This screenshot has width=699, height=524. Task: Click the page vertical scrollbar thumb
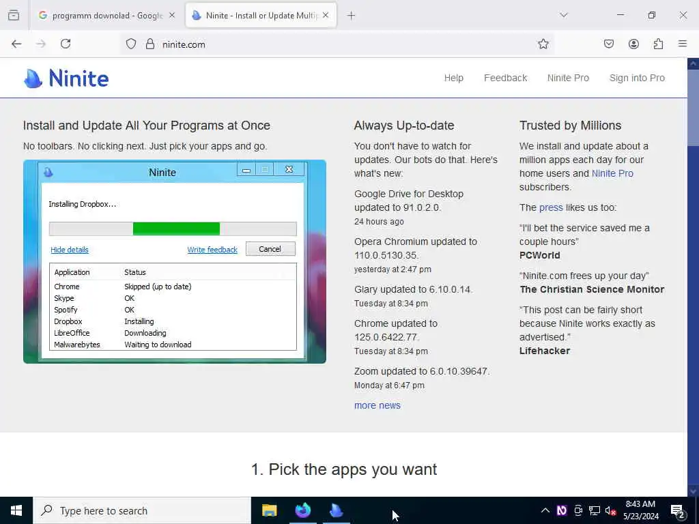(x=694, y=107)
